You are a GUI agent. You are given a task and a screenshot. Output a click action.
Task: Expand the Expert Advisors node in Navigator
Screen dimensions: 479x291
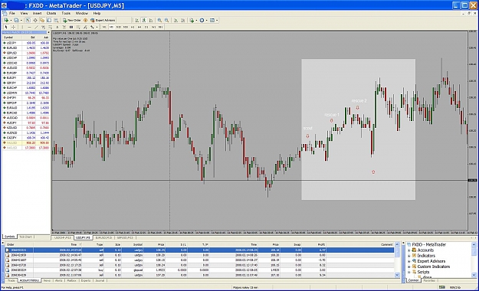tap(409, 261)
